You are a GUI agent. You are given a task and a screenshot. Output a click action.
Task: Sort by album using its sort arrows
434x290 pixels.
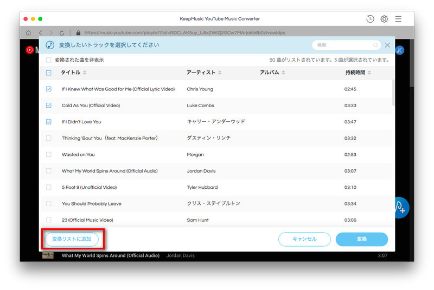(283, 72)
